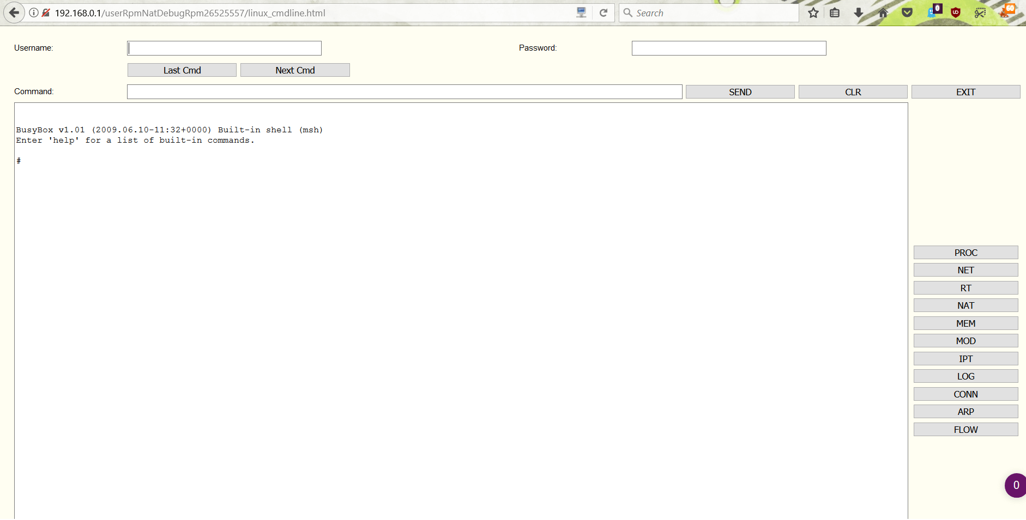Click the screenshot scissors extension icon
Screen dimensions: 1026x520
point(980,13)
